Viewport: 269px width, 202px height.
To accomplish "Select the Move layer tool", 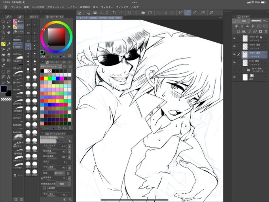I will (x=3, y=27).
